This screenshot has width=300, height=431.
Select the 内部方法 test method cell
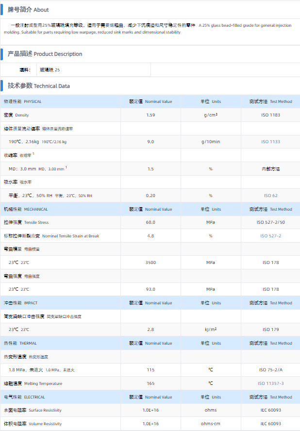[271, 169]
